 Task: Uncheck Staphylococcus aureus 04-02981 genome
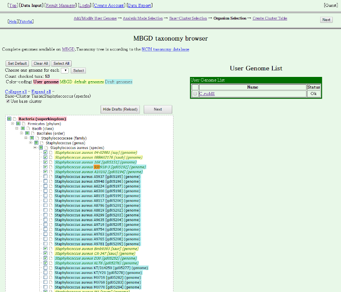click(x=45, y=152)
